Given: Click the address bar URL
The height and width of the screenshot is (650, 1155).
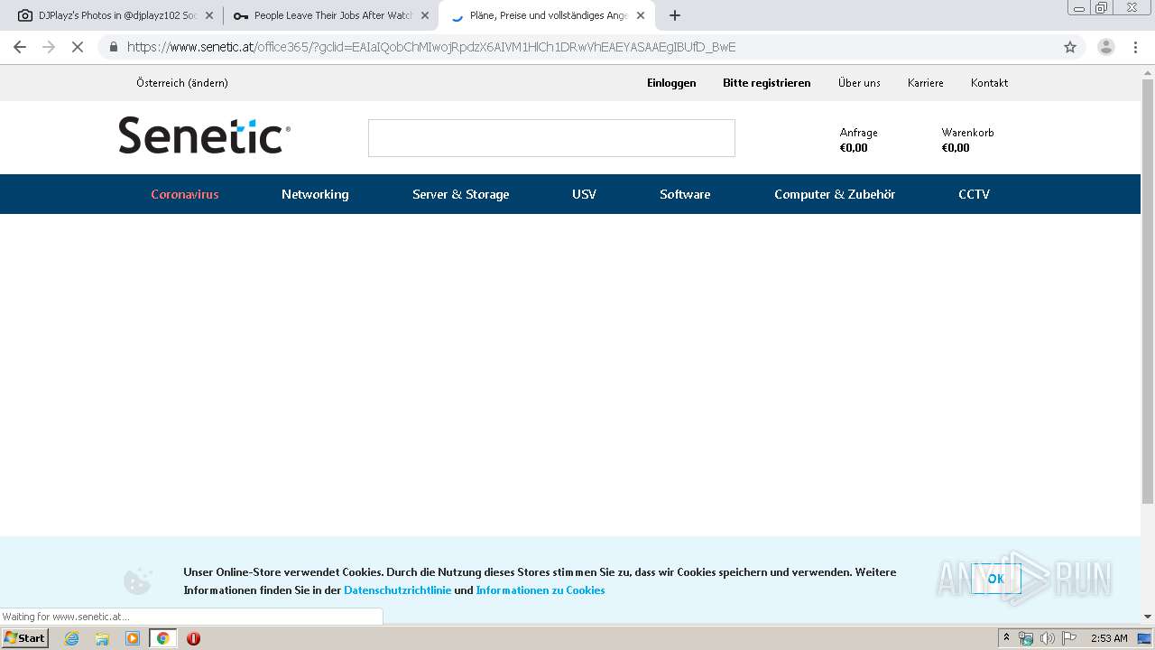Looking at the screenshot, I should pyautogui.click(x=431, y=47).
